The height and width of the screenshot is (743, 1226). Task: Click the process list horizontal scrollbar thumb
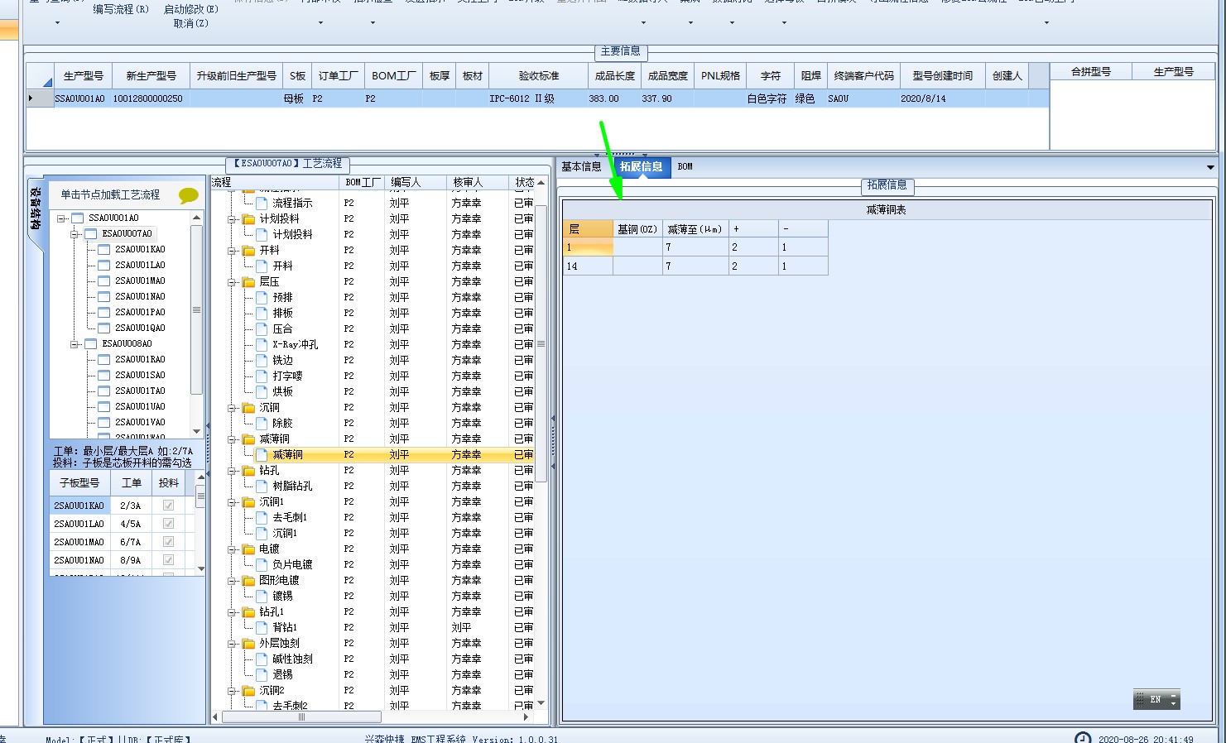(x=300, y=717)
